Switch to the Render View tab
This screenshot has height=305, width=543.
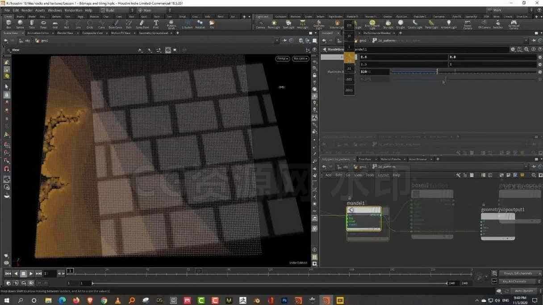coord(65,33)
